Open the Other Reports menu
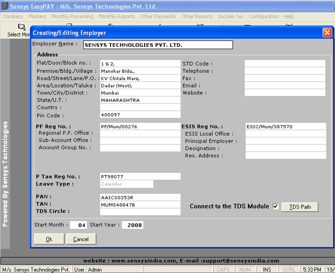 coord(197,17)
